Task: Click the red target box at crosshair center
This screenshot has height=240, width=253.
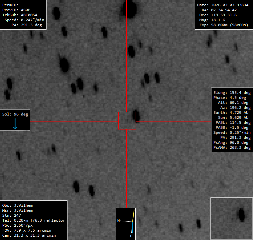Action: pos(127,120)
